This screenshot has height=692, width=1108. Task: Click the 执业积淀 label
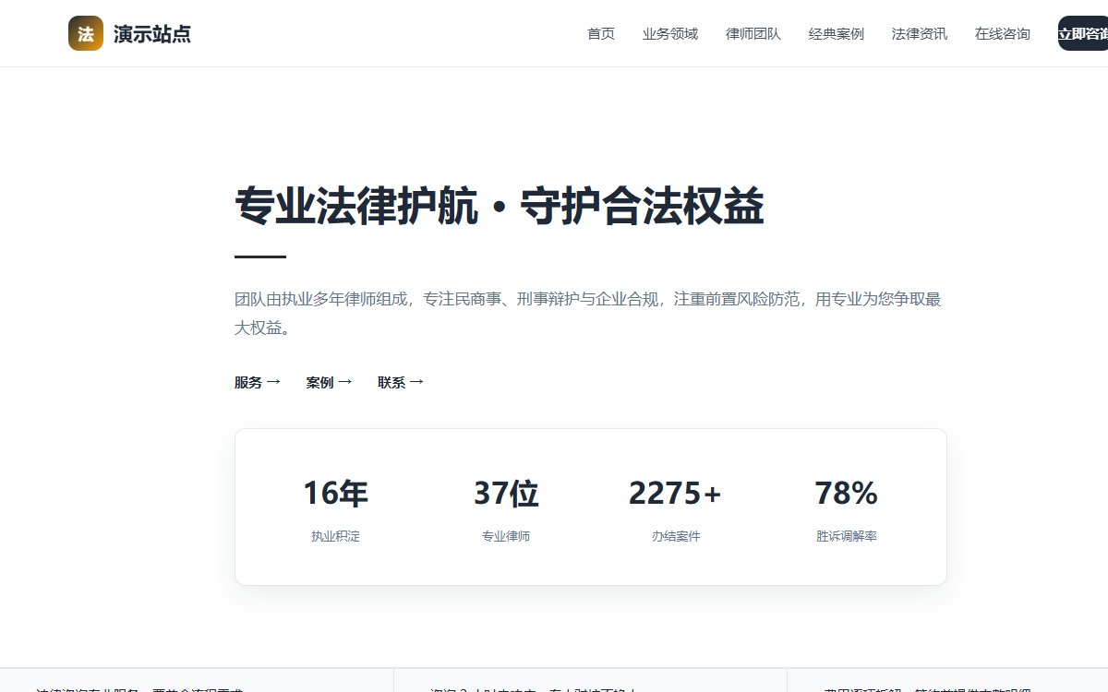point(336,536)
